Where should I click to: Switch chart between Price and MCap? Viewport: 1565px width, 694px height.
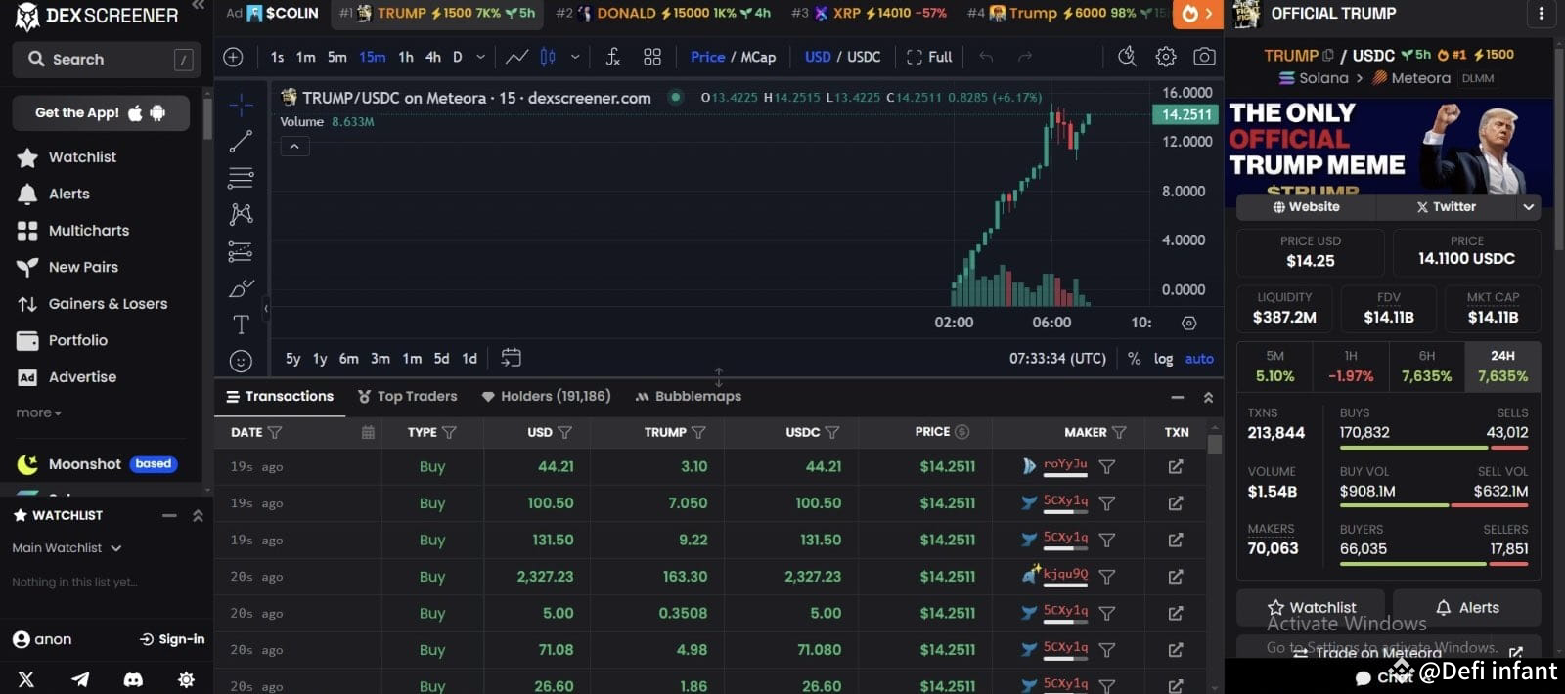pos(733,57)
